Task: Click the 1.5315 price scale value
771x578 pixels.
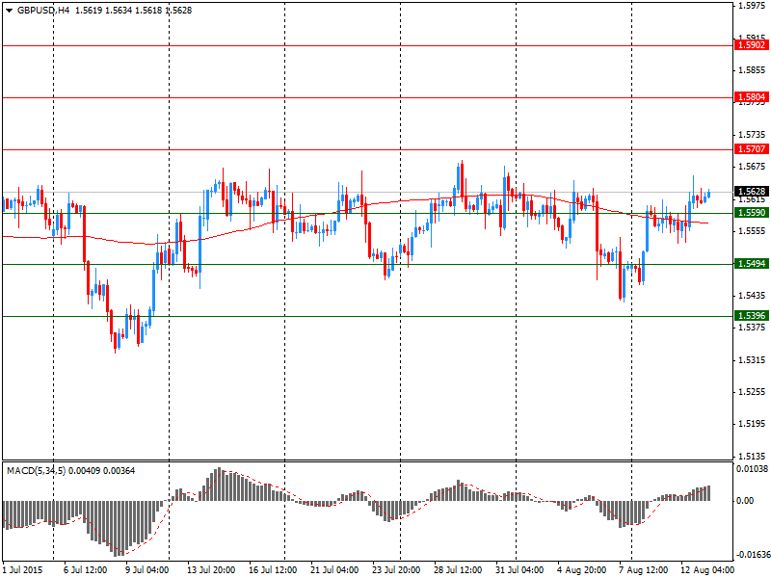Action: click(753, 359)
